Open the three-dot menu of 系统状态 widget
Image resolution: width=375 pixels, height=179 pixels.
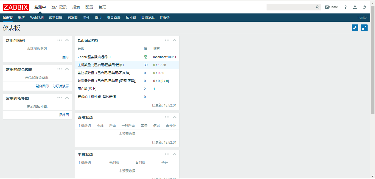(x=167, y=117)
